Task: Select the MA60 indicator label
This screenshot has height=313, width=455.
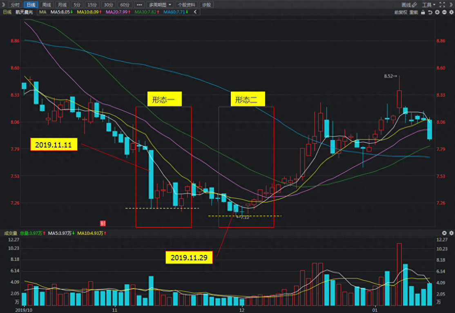Action: click(176, 12)
